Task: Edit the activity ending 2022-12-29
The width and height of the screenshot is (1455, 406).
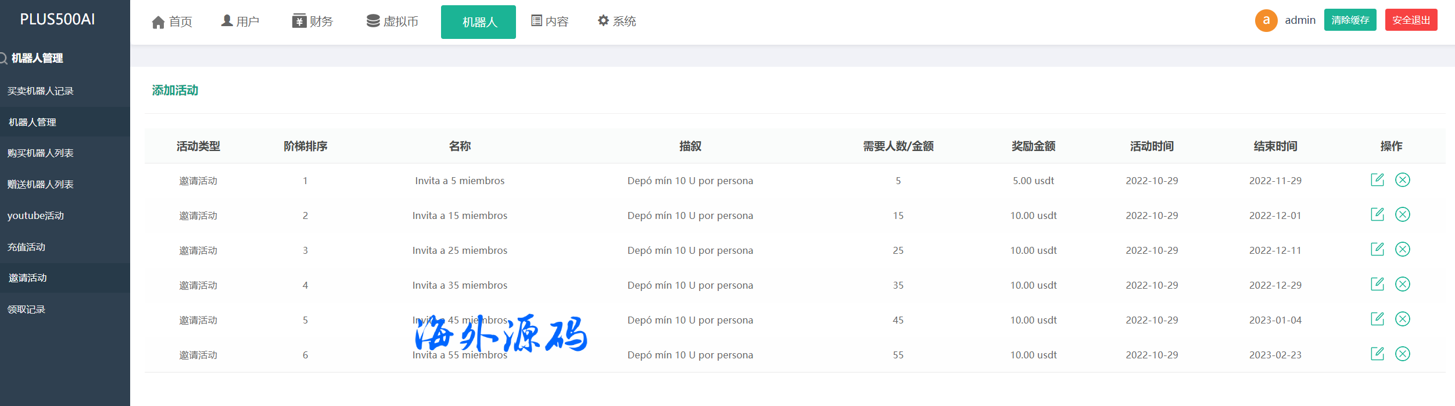Action: 1377,285
